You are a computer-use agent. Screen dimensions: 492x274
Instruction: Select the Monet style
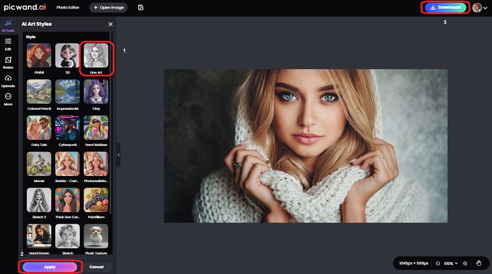pyautogui.click(x=39, y=167)
